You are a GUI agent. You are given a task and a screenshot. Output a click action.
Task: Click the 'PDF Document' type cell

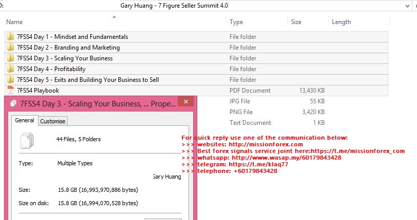coord(249,91)
